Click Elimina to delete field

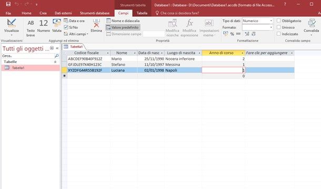tap(96, 26)
